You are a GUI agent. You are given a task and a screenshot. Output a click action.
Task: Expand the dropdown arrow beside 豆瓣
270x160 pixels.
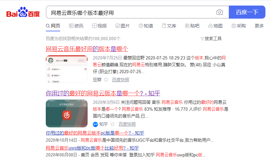pos(106,80)
